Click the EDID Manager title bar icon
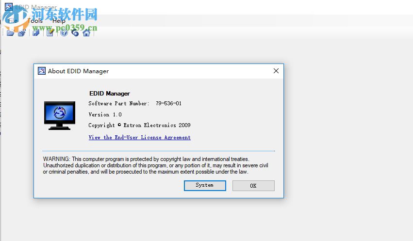413x241 pixels. click(9, 7)
